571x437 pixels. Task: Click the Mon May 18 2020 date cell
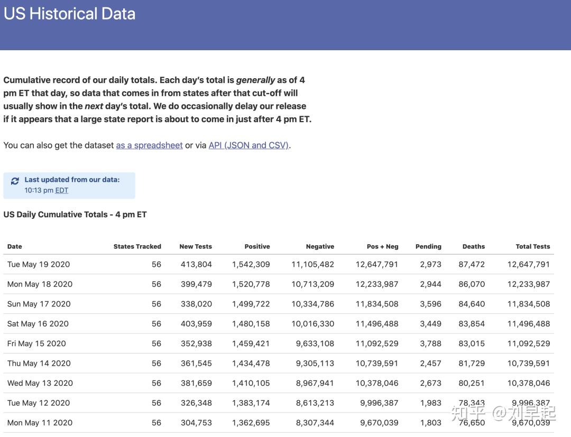[x=40, y=284]
